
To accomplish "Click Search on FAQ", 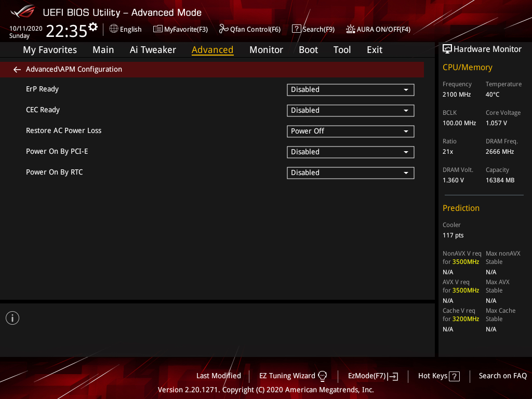I will click(x=502, y=376).
